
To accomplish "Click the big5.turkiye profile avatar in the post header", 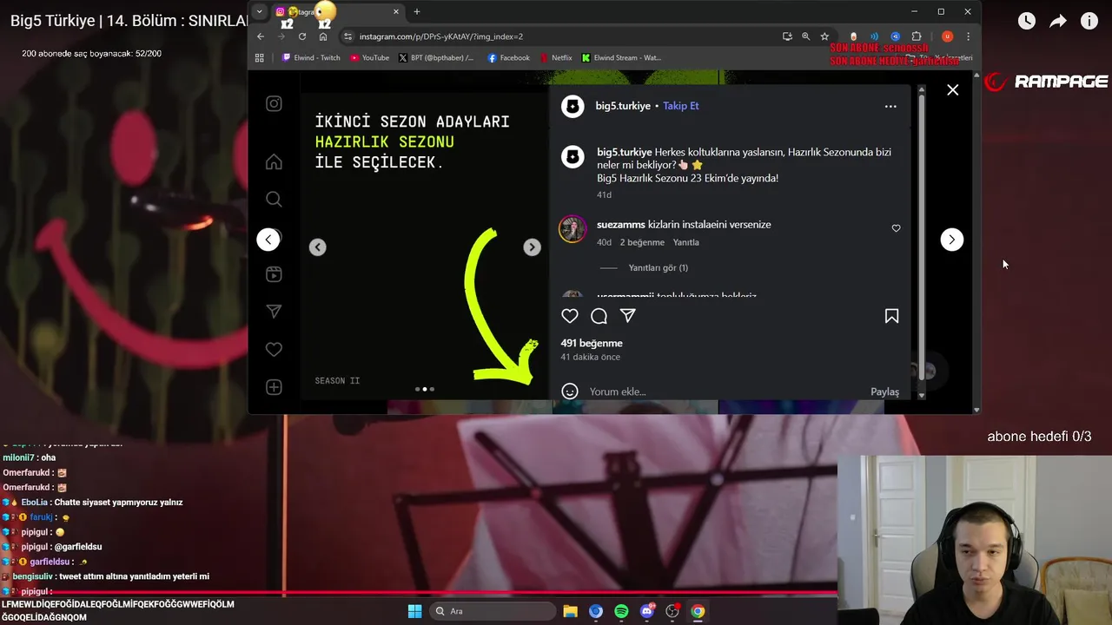I will [573, 106].
